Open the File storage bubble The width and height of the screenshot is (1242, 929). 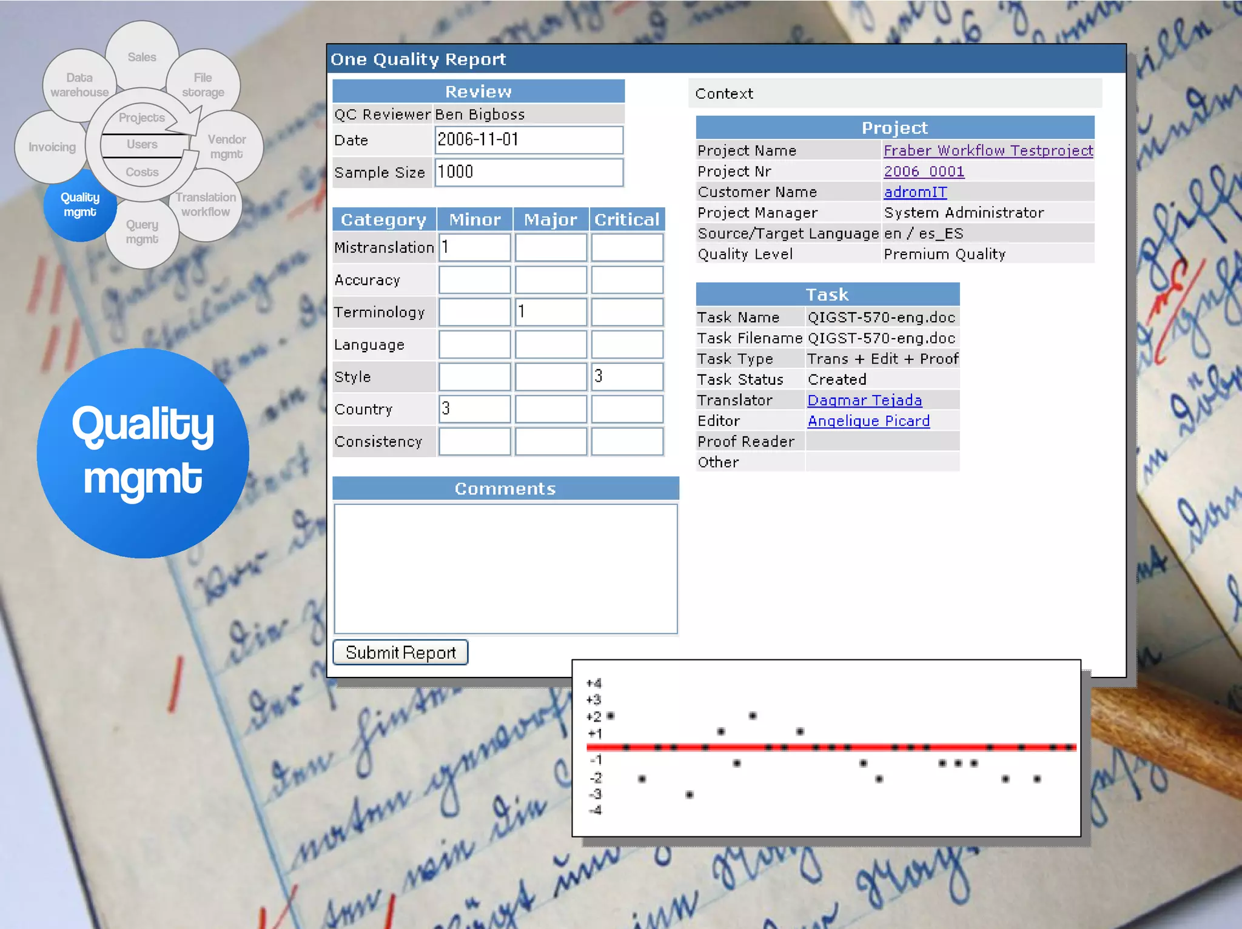point(203,85)
